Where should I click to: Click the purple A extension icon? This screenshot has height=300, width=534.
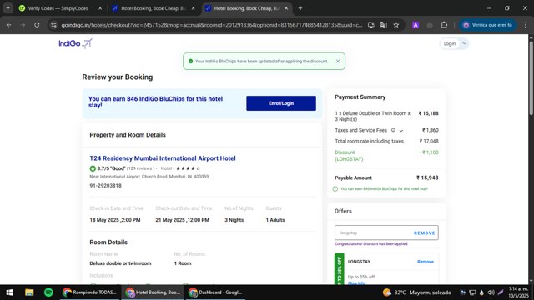click(x=416, y=25)
